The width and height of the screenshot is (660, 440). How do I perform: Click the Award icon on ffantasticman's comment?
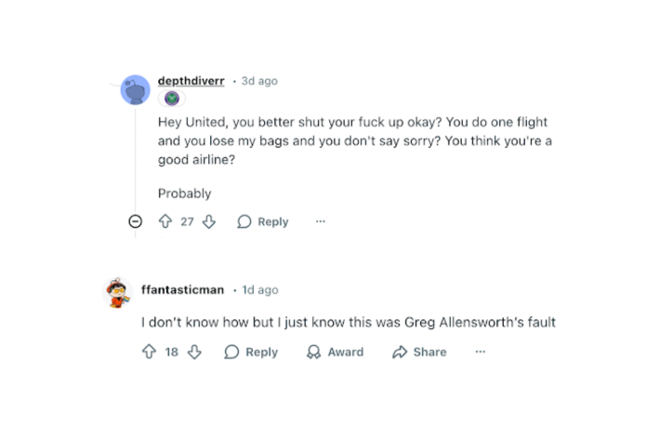313,352
